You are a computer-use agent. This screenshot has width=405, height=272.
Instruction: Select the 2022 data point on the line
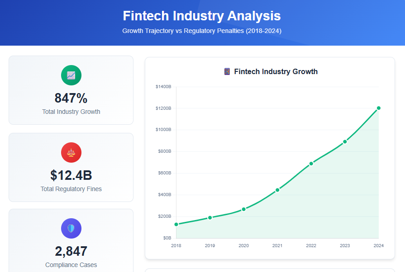pos(311,163)
